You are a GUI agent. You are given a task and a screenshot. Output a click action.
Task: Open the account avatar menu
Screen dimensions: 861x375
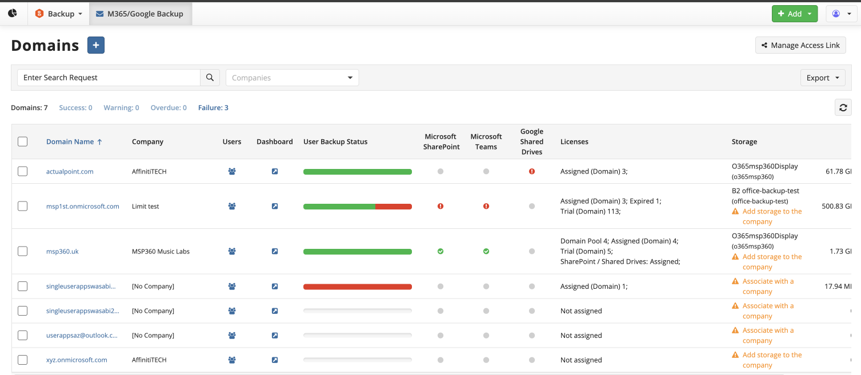[841, 13]
